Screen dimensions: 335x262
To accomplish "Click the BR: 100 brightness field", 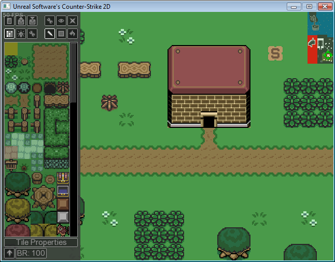I will pyautogui.click(x=31, y=253).
